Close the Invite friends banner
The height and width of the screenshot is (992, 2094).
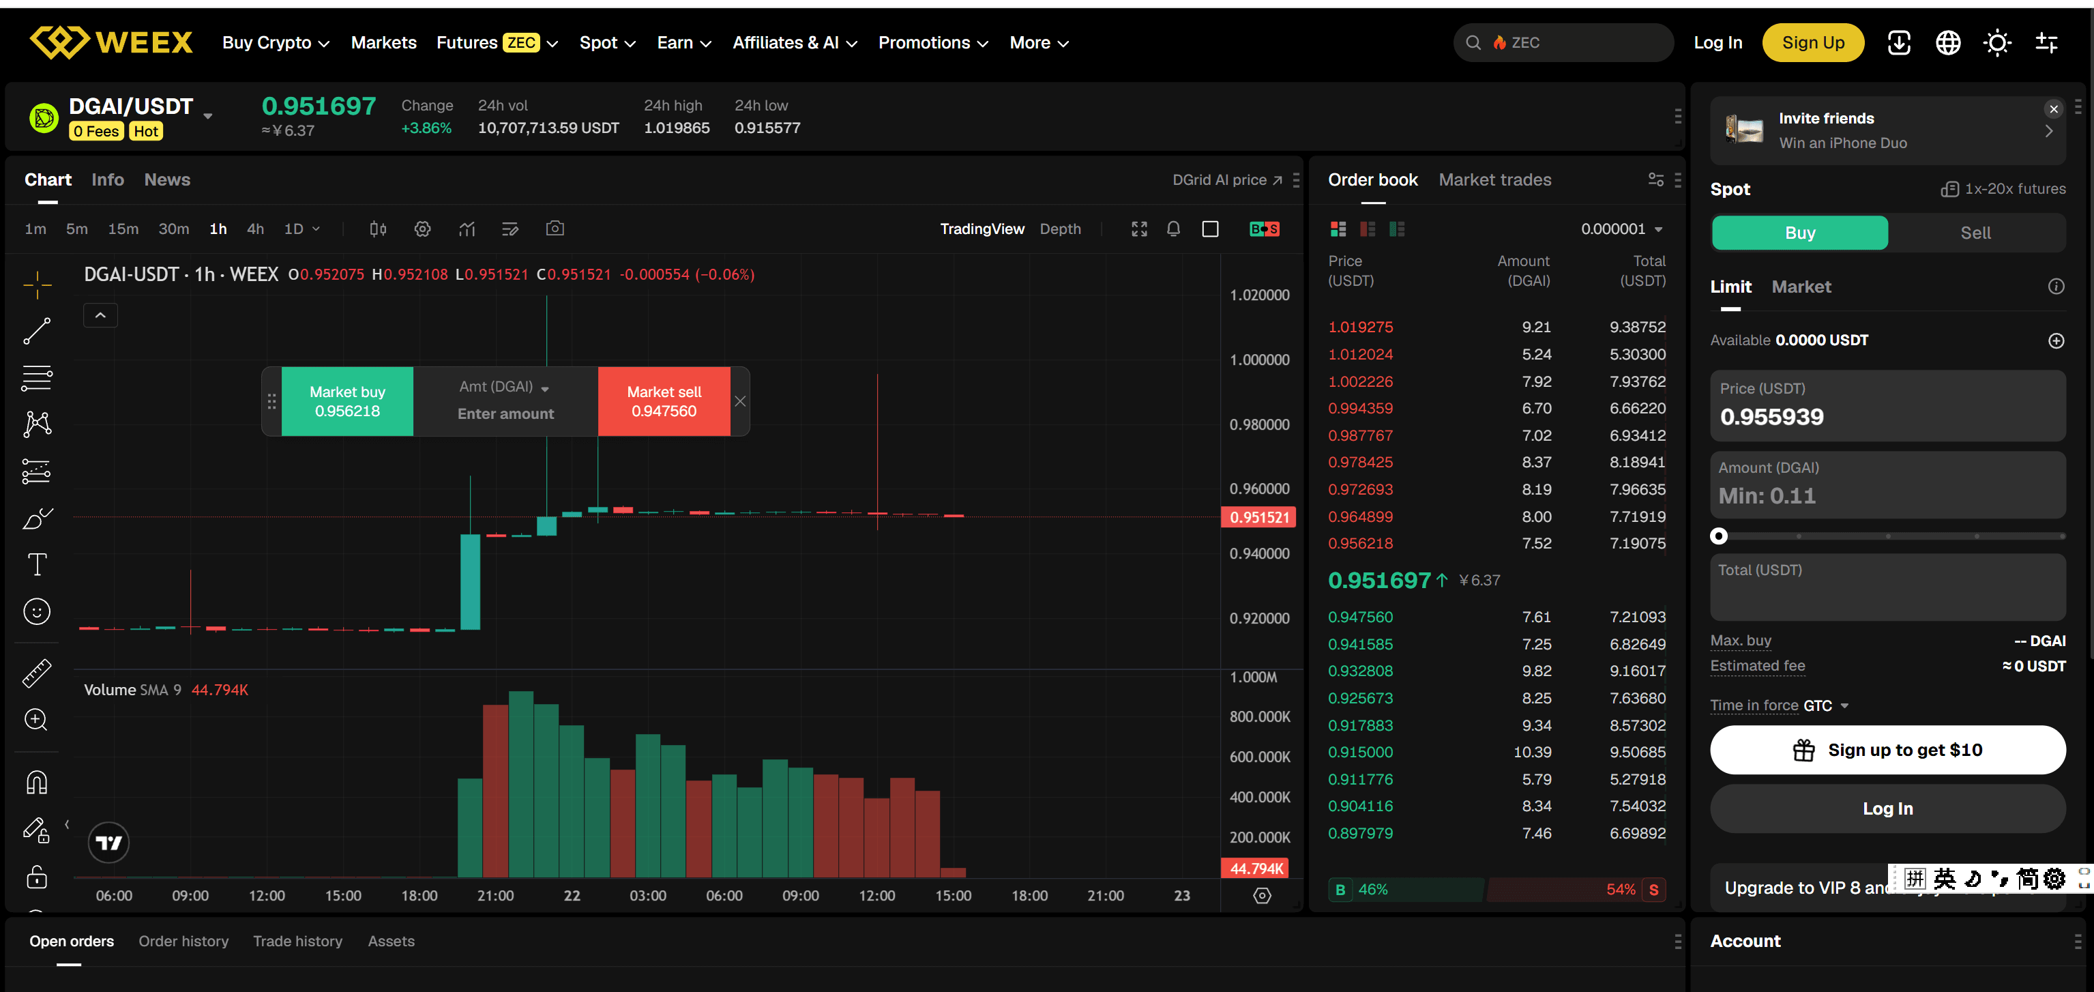click(2053, 109)
